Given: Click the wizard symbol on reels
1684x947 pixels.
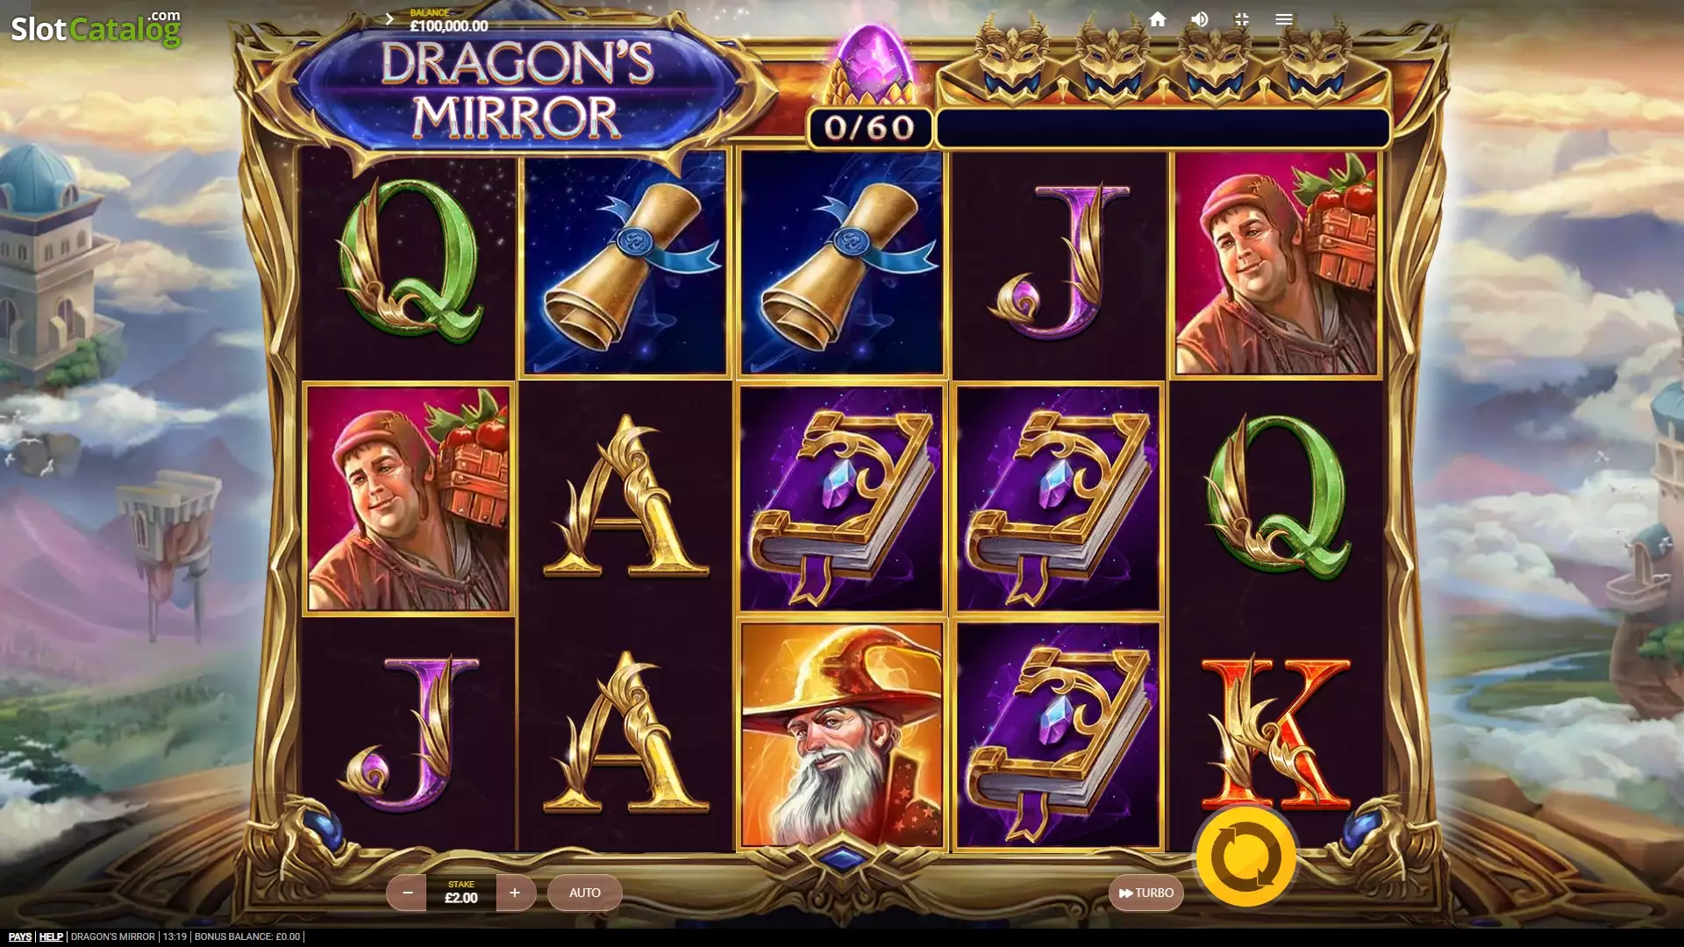Looking at the screenshot, I should [842, 734].
